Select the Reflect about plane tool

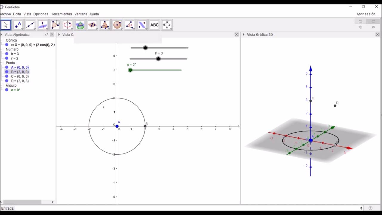[142, 25]
